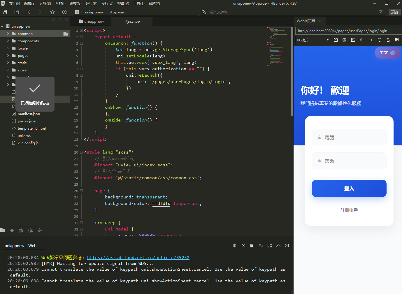Open the 编辑(E) menu
402x294 pixels.
pos(30,3)
